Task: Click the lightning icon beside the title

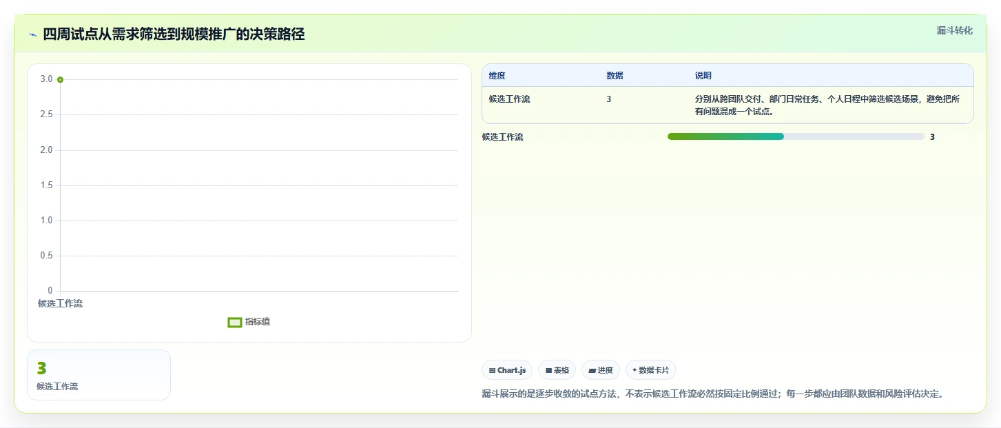Action: coord(32,34)
